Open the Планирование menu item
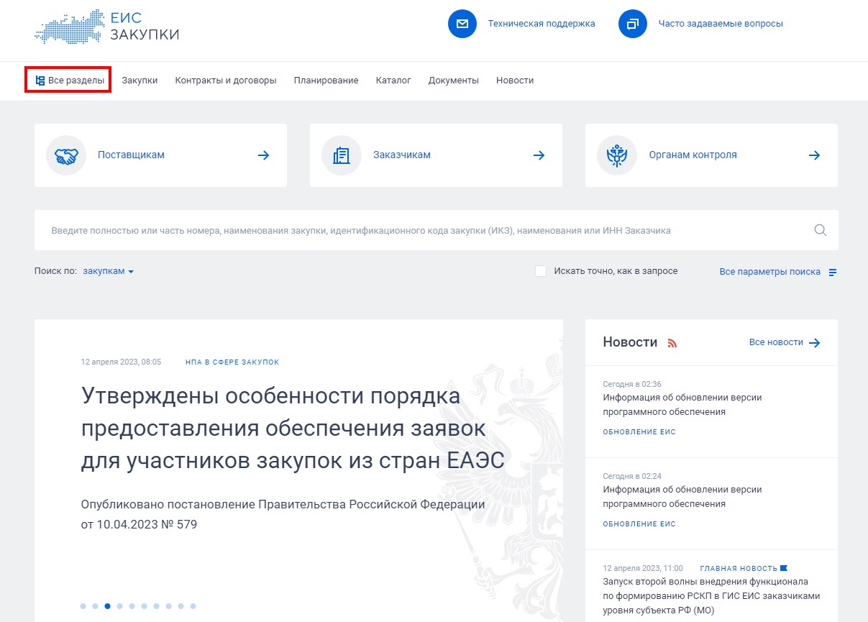Image resolution: width=868 pixels, height=622 pixels. [x=326, y=81]
